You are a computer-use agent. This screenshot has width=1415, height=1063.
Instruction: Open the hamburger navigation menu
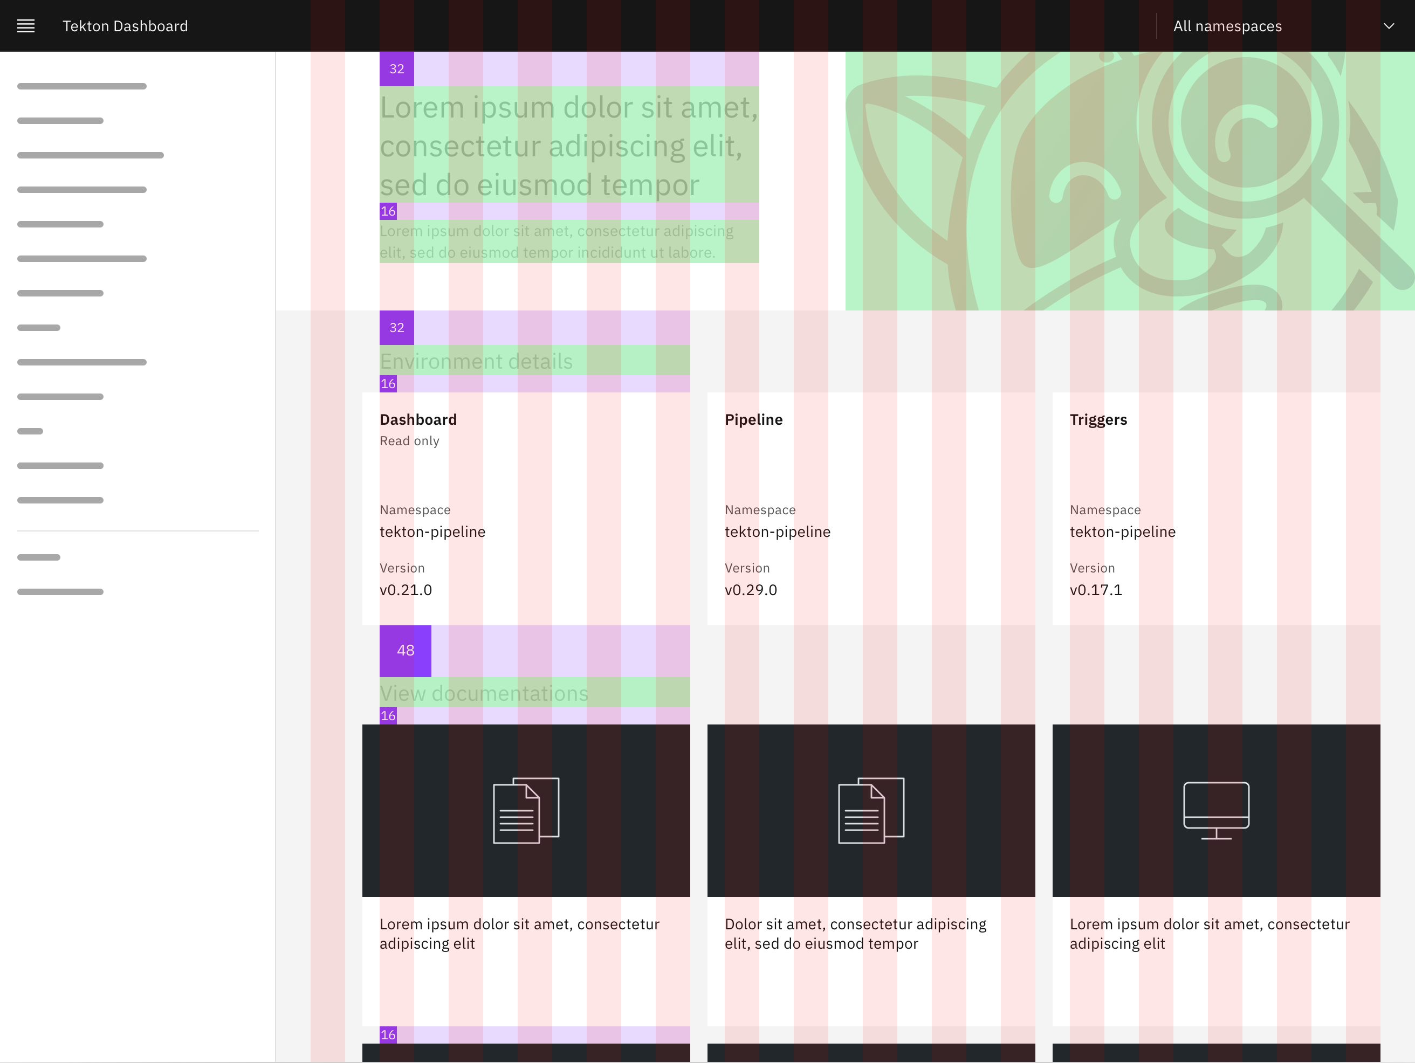25,25
